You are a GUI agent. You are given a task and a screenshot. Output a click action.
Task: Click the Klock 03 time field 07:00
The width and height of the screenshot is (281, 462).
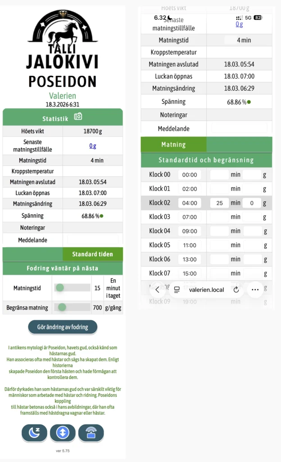(x=190, y=217)
